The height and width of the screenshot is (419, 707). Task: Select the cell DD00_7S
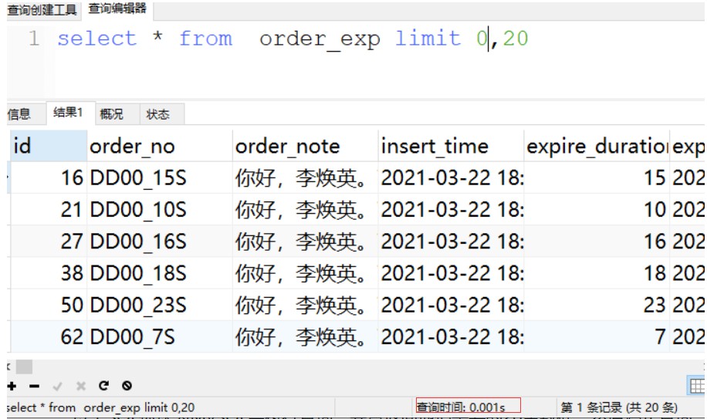click(160, 337)
